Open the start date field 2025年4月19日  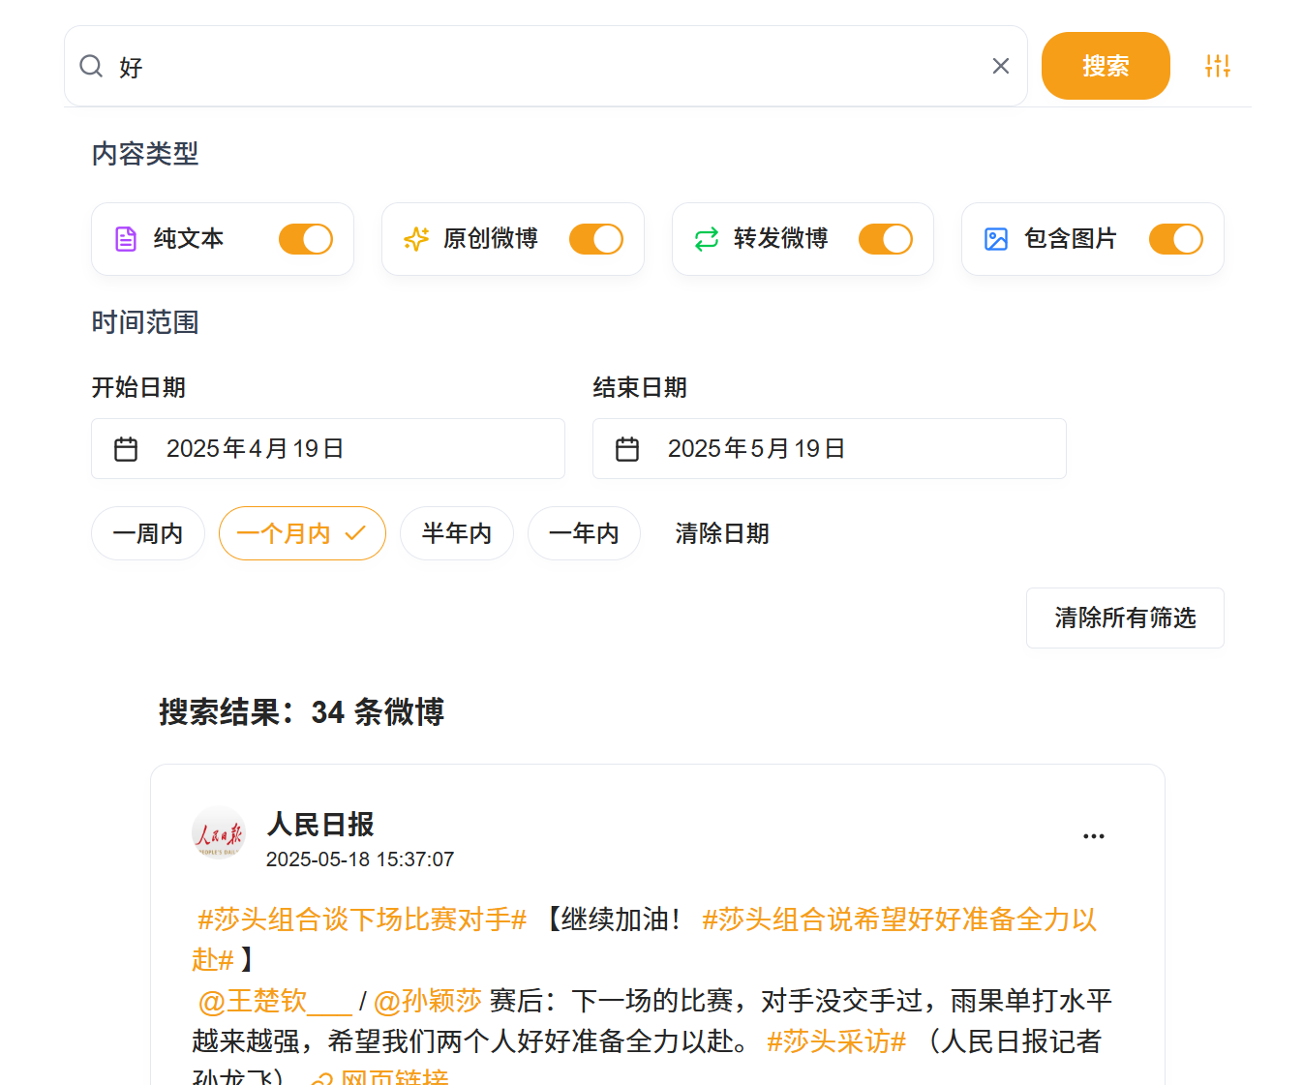click(x=328, y=449)
